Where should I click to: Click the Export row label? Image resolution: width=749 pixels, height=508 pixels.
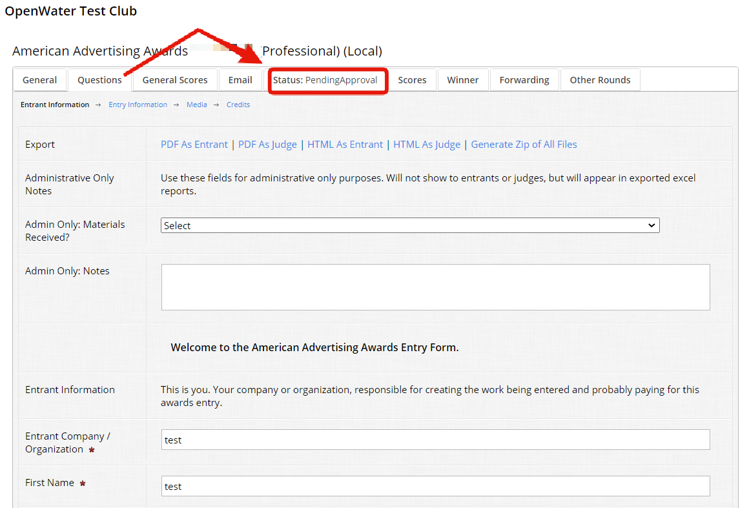(x=40, y=144)
